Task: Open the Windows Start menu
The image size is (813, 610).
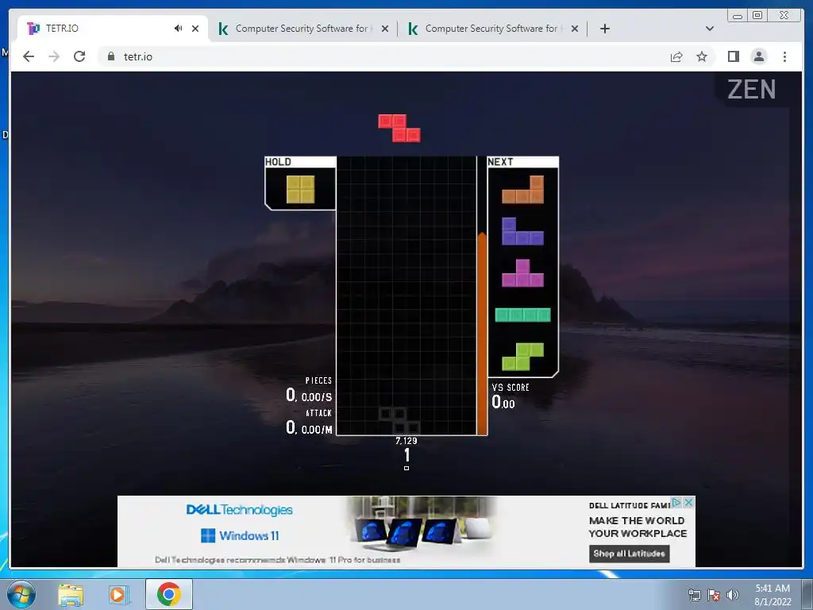Action: (21, 594)
